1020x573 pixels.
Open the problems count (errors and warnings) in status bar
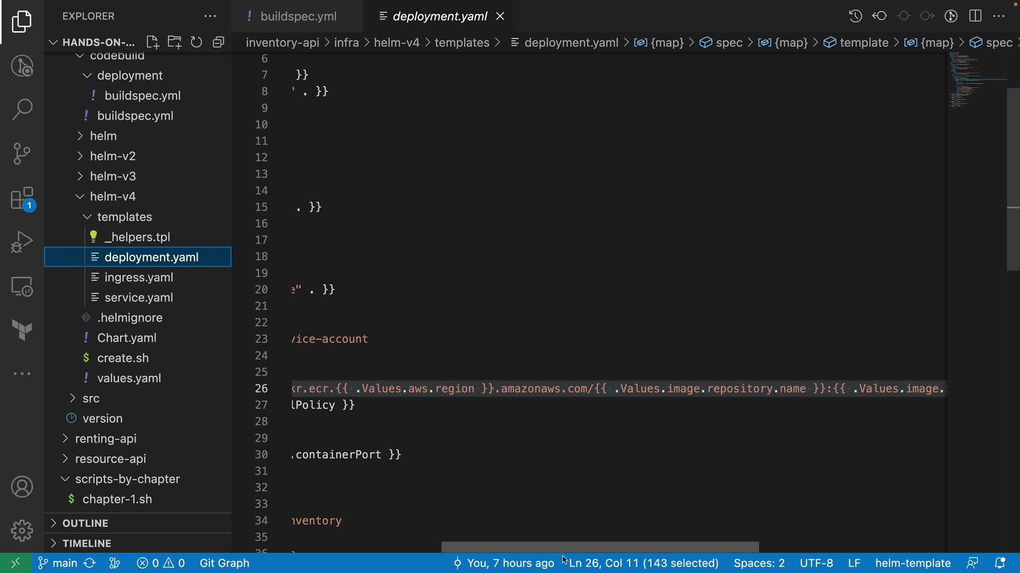coord(160,563)
